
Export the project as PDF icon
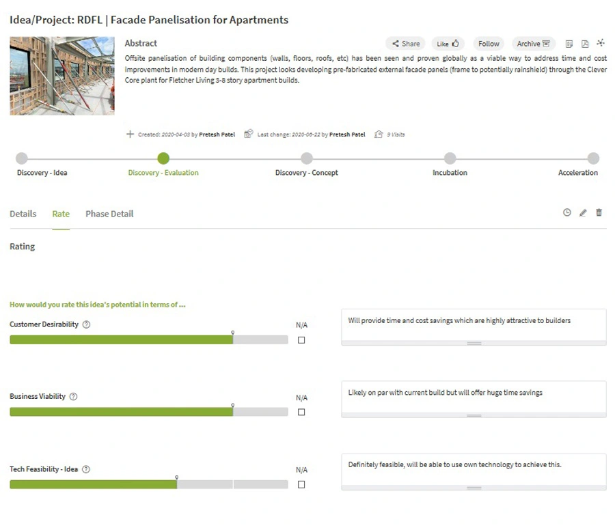(585, 44)
